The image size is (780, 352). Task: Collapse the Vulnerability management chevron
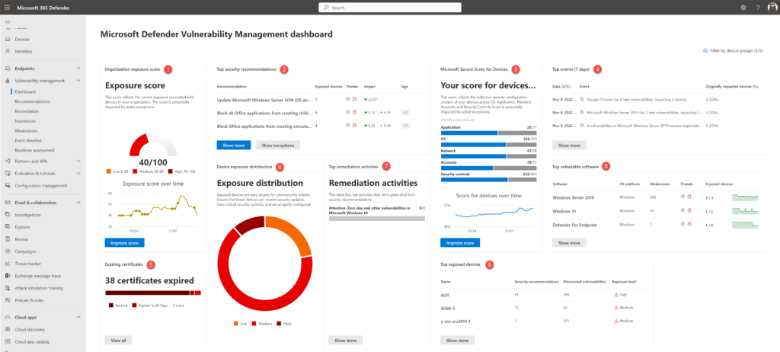coord(78,81)
